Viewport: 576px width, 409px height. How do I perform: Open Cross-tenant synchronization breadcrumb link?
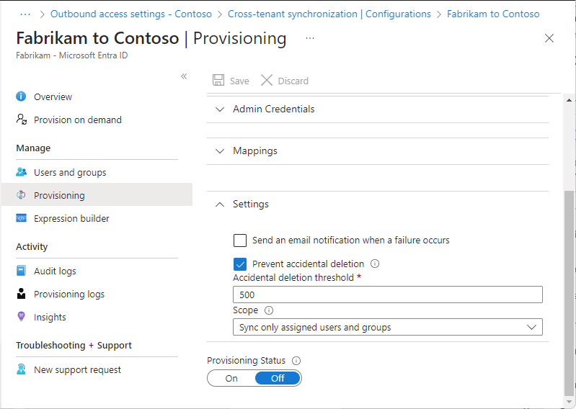click(329, 14)
